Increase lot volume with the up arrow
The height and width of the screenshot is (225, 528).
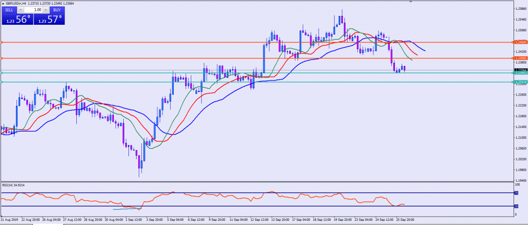click(x=46, y=10)
